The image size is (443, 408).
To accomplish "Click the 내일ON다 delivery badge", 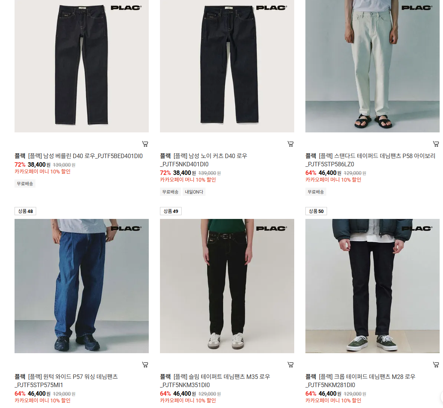I will point(194,192).
